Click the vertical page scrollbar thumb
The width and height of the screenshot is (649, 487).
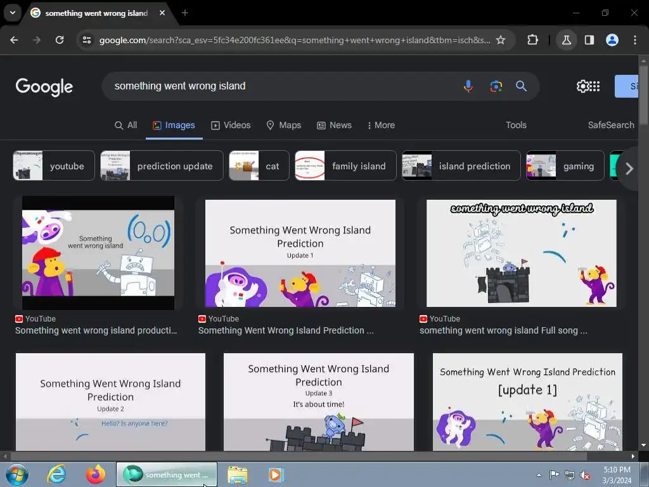click(x=643, y=94)
